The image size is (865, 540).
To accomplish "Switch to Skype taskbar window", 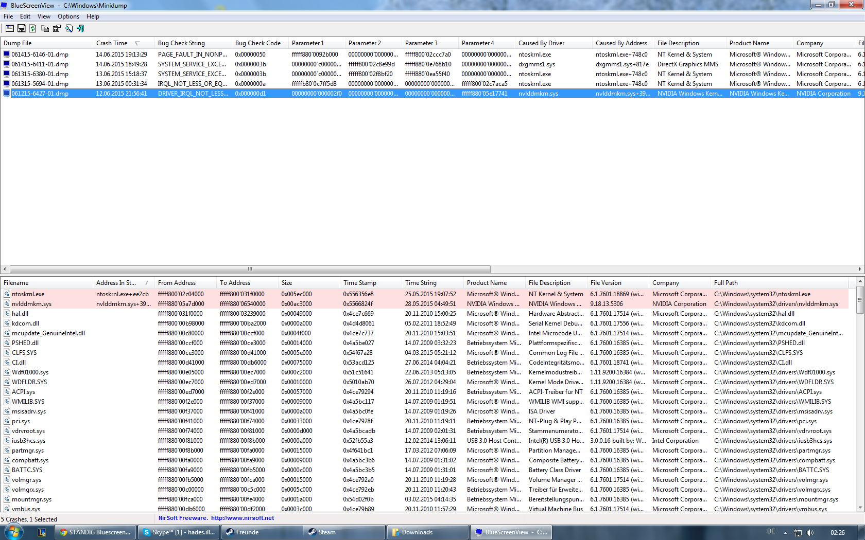I will pos(179,532).
